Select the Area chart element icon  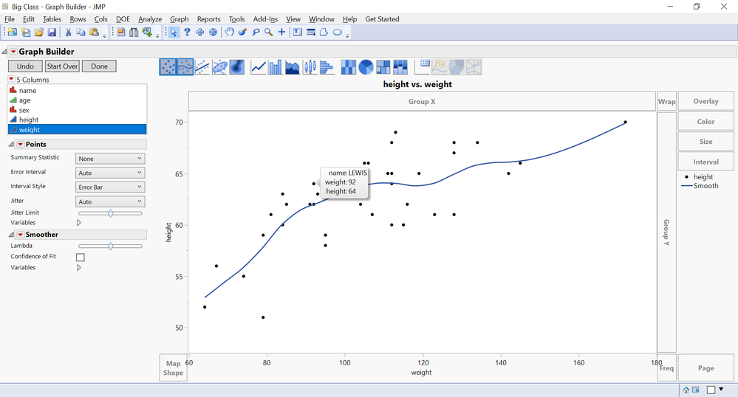pyautogui.click(x=293, y=67)
